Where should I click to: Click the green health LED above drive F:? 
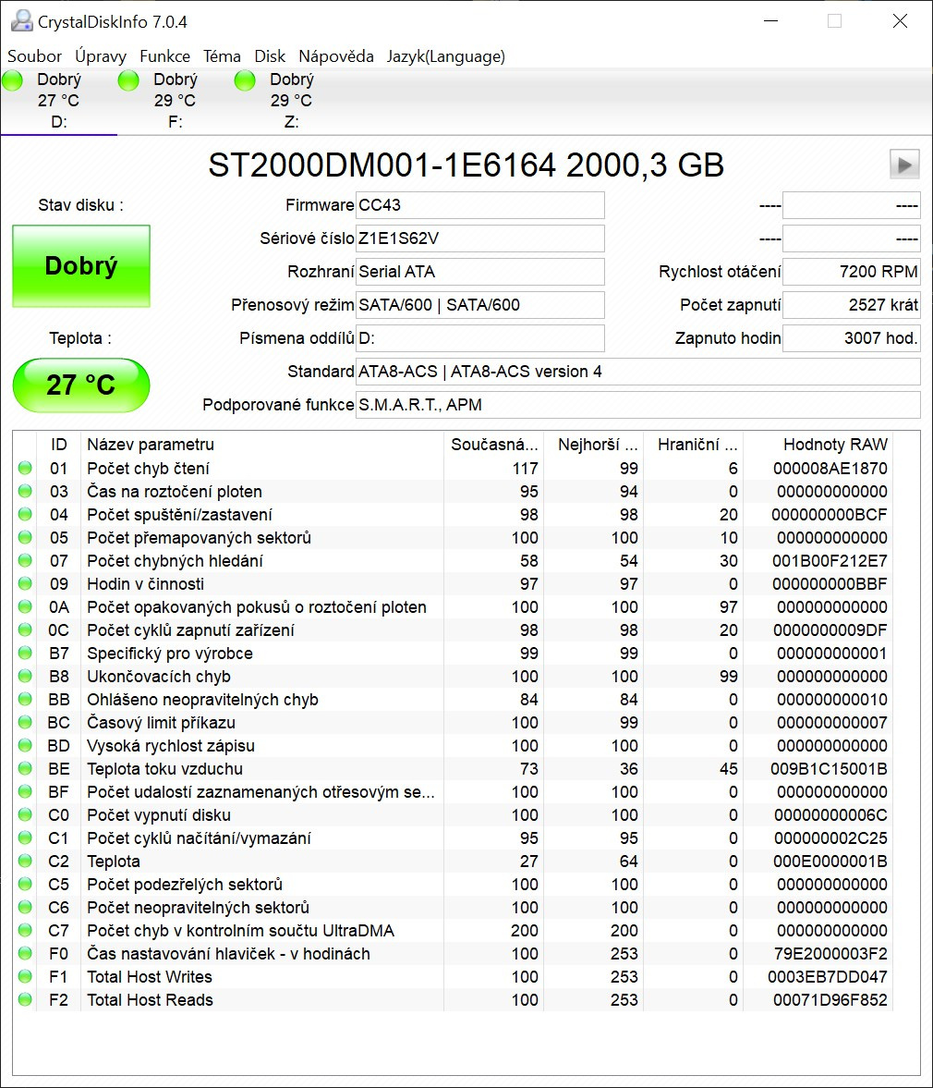pos(127,81)
